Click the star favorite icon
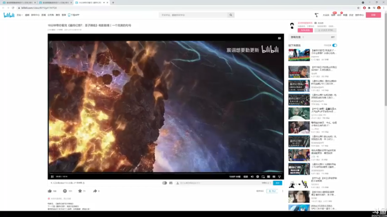 point(80,191)
